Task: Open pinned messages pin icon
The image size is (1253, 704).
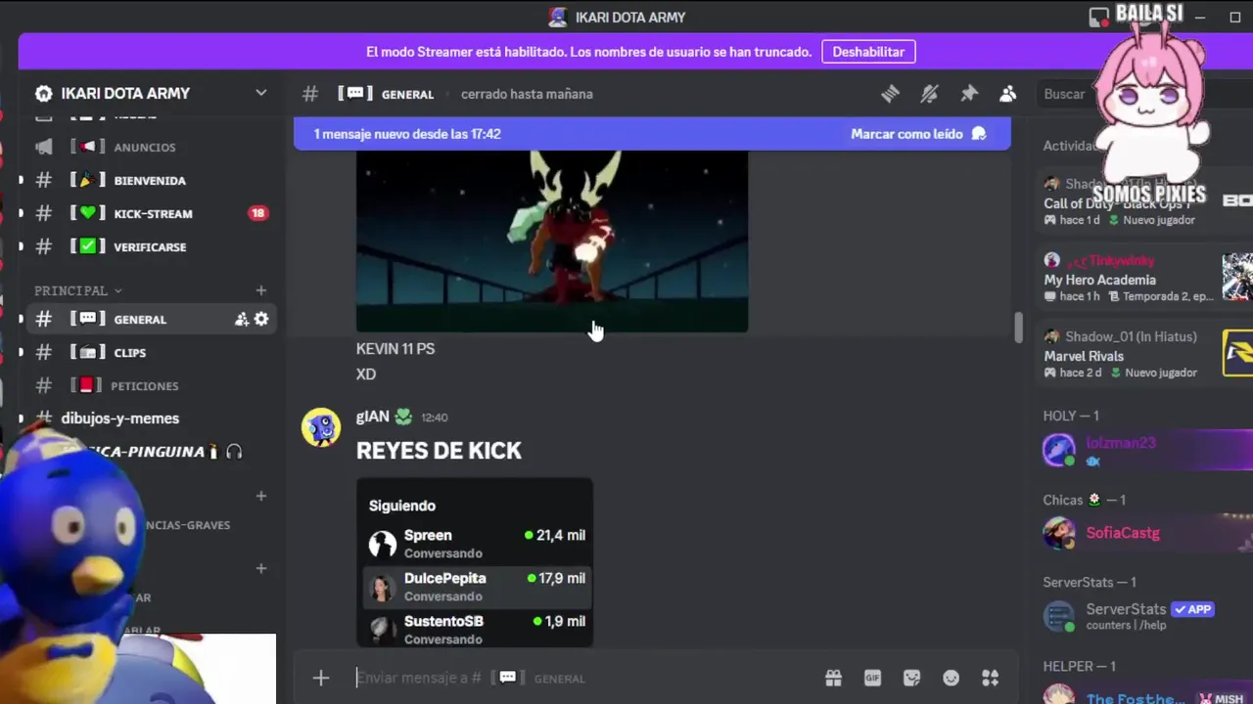Action: pos(968,94)
